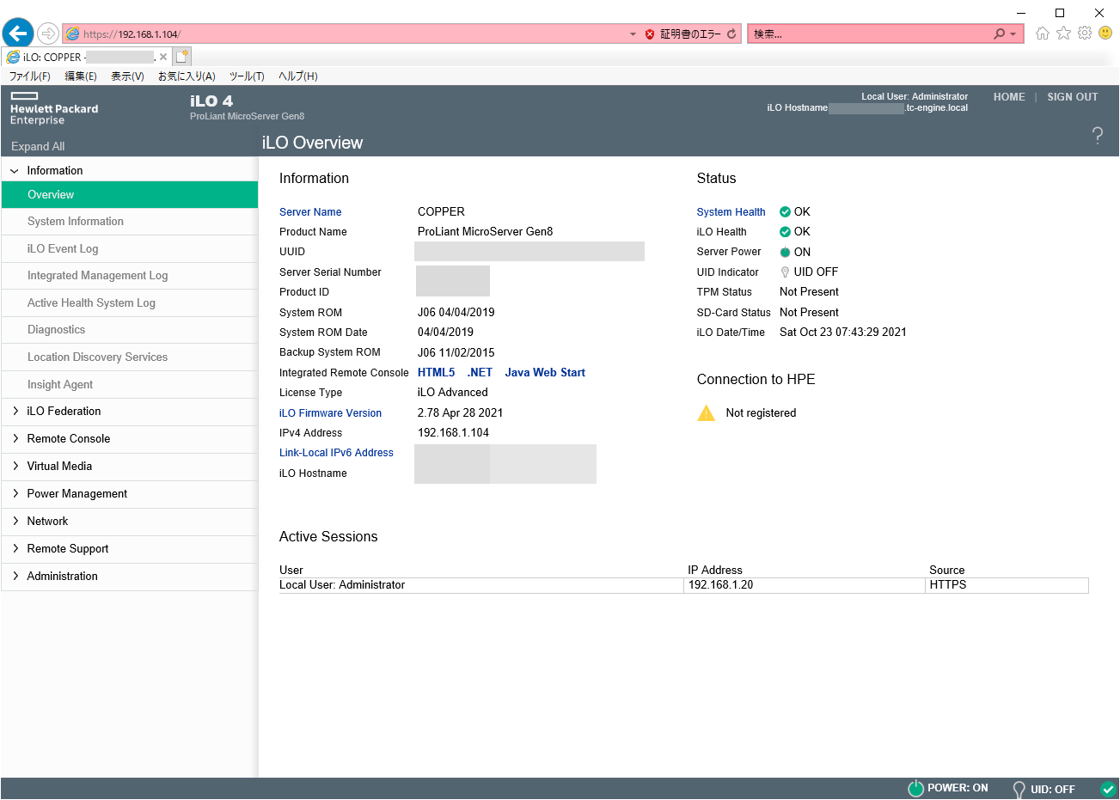Open the ファイル(F) menu
Viewport: 1120px width, 800px height.
(30, 76)
